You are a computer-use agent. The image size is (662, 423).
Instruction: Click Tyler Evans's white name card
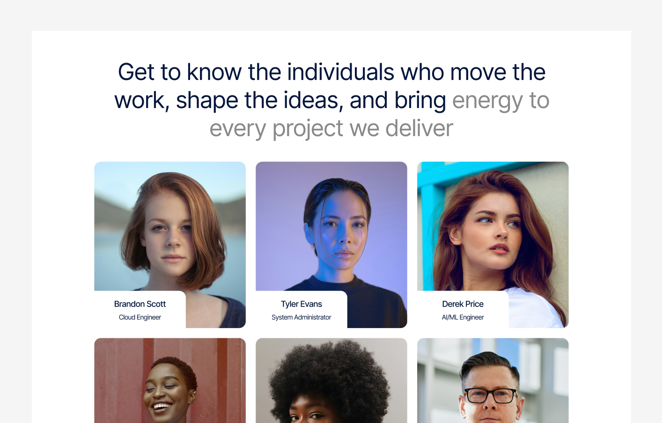pos(302,309)
